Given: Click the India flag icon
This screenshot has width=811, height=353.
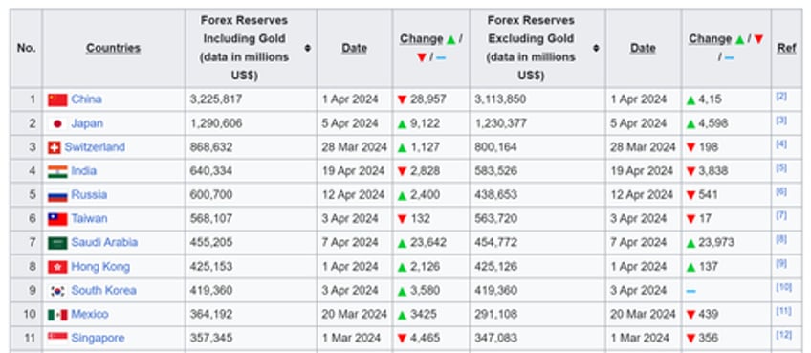Looking at the screenshot, I should (x=57, y=171).
